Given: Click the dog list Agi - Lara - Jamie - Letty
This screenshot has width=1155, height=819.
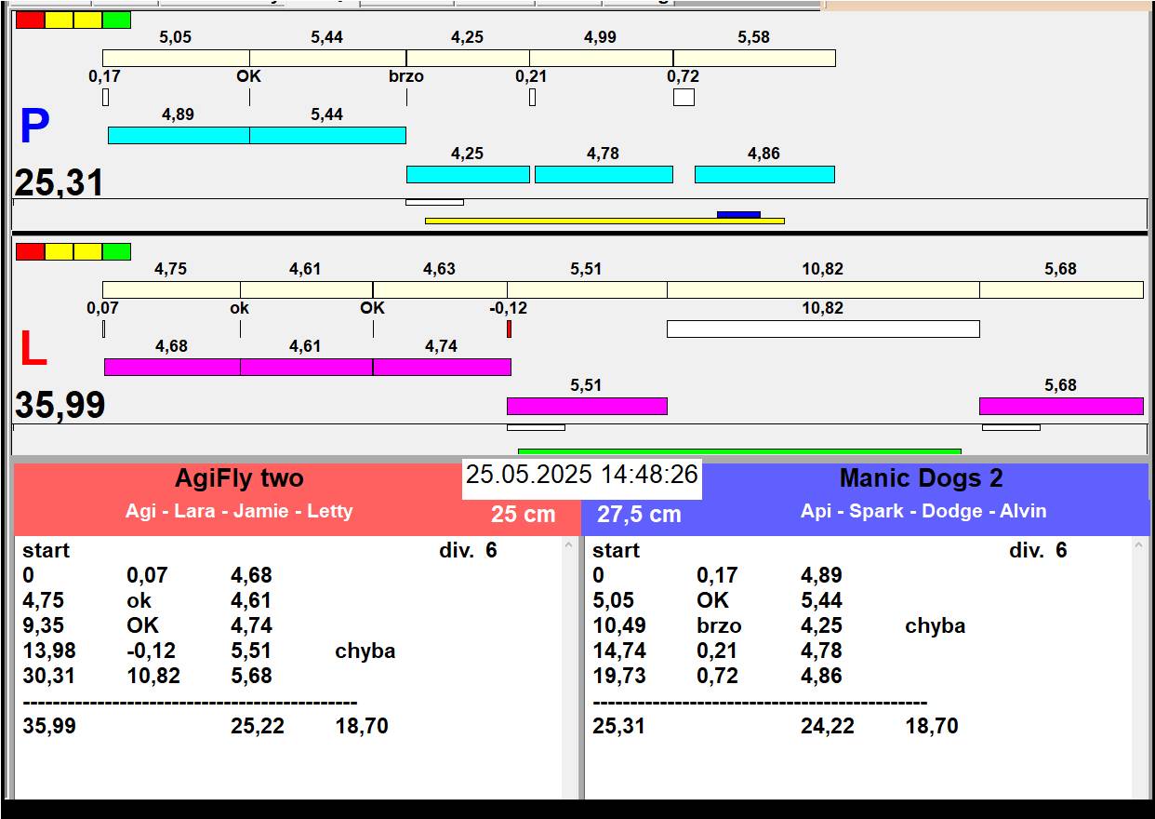Looking at the screenshot, I should coord(239,511).
